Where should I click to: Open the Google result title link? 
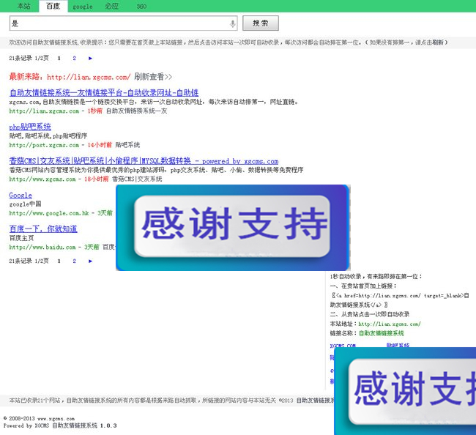tap(21, 195)
